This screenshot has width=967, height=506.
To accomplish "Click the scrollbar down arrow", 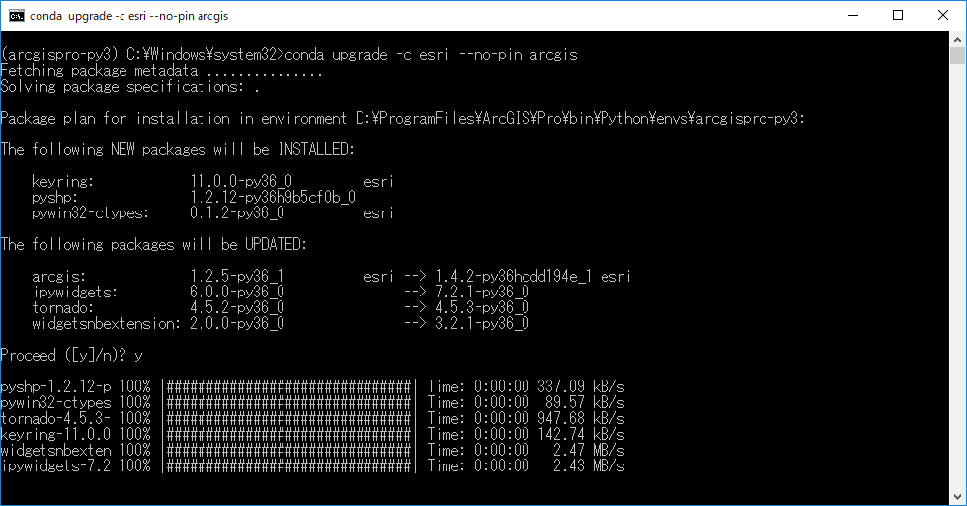I will coord(957,496).
